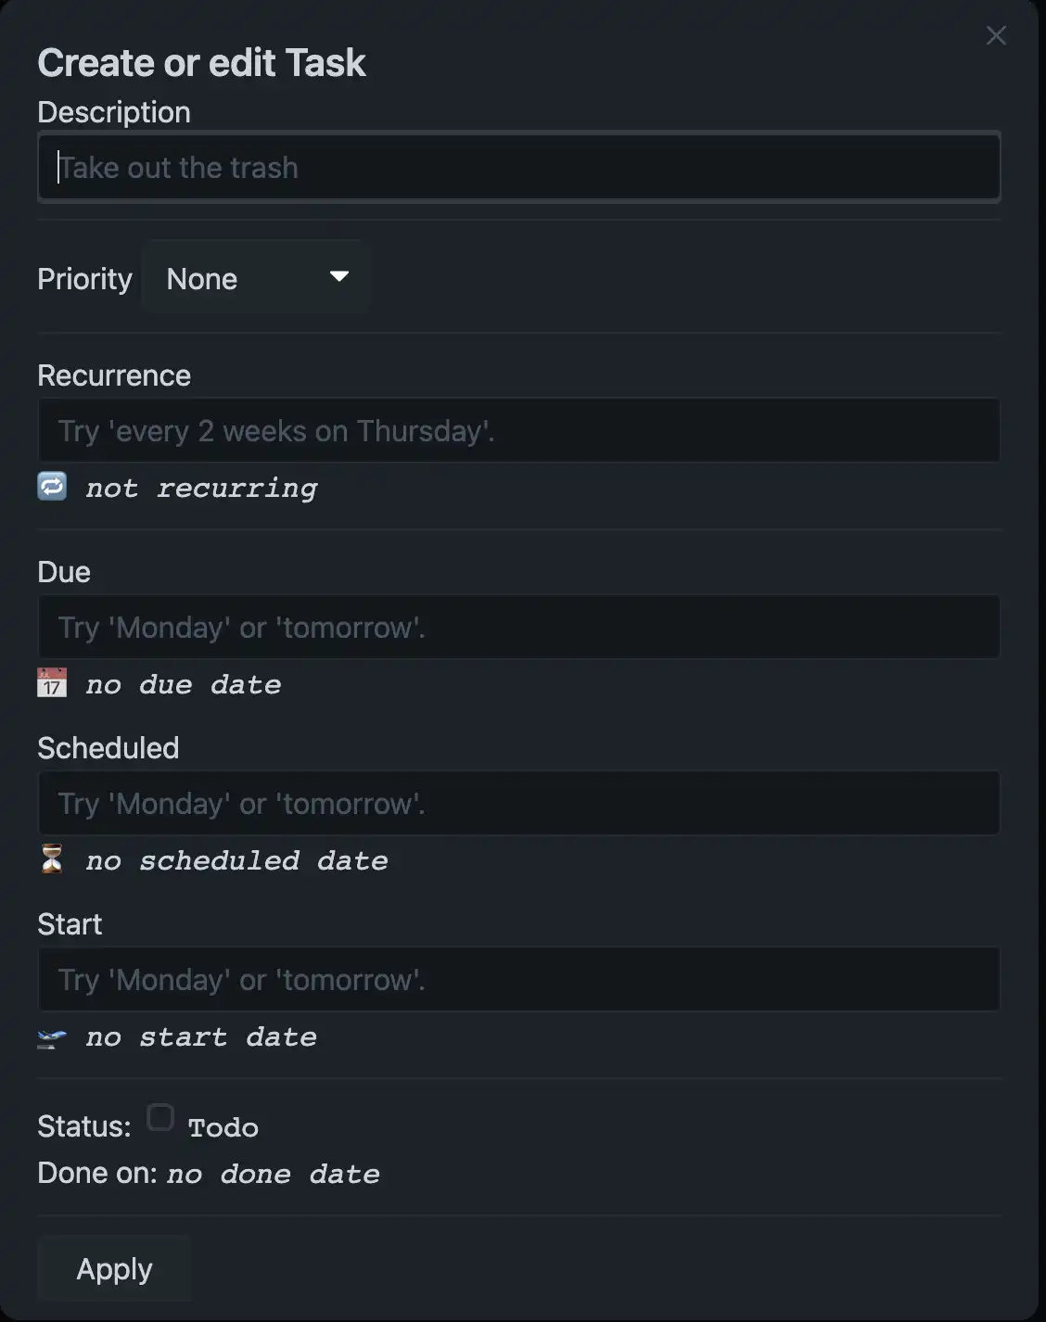The image size is (1046, 1322).
Task: Click the 'no due date' label
Action: click(x=183, y=684)
